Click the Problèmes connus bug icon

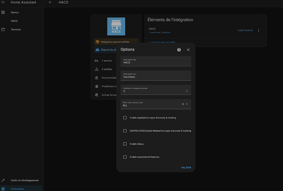point(97,86)
